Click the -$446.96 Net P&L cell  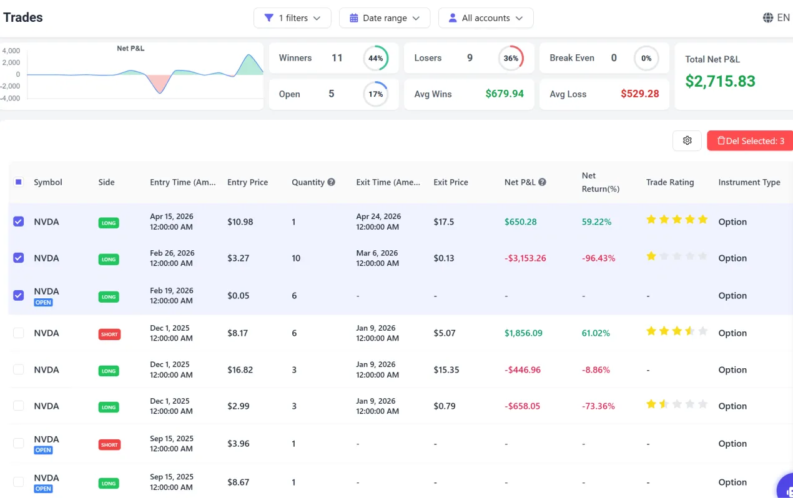(x=523, y=369)
